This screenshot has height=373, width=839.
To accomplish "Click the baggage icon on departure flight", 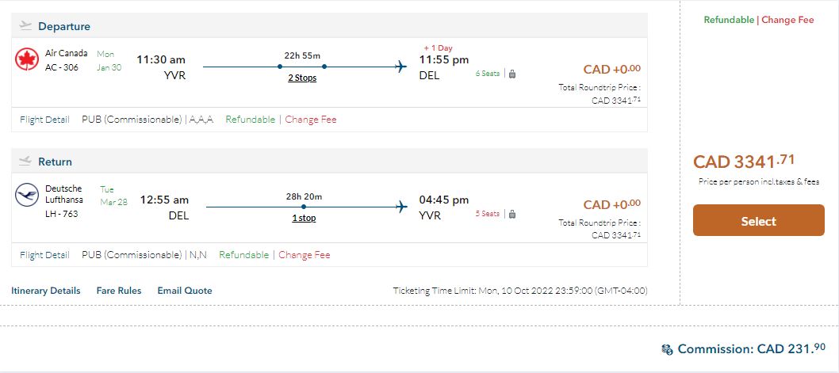I will (512, 74).
